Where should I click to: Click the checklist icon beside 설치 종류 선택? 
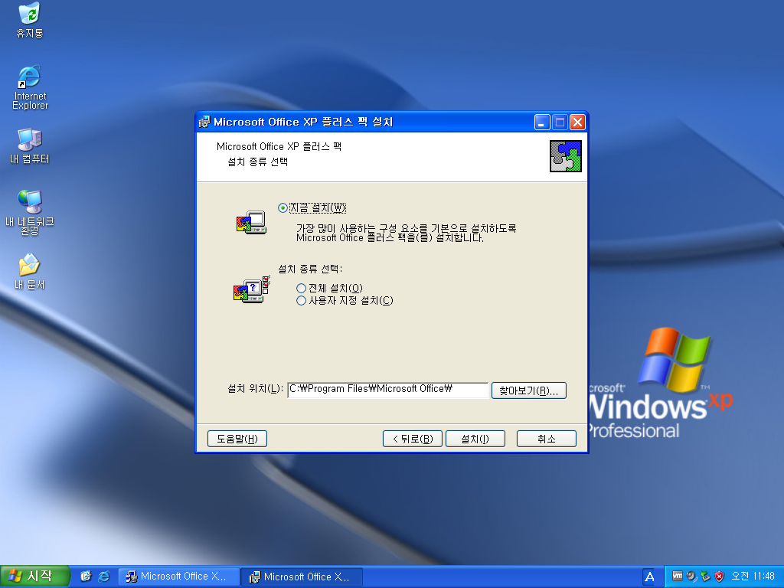click(252, 289)
